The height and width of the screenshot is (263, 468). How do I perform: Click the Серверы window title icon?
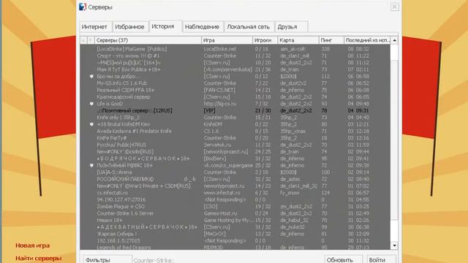(x=83, y=7)
